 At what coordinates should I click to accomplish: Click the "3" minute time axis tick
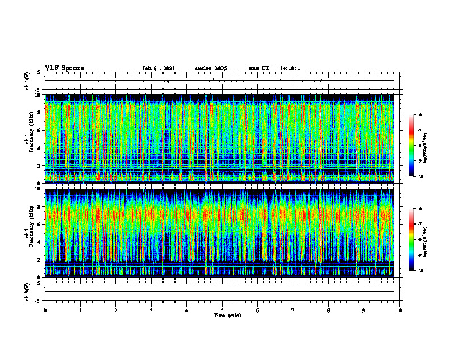click(x=151, y=310)
